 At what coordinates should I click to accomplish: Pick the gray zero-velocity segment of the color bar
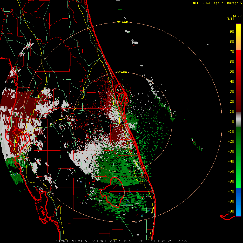click(x=238, y=120)
